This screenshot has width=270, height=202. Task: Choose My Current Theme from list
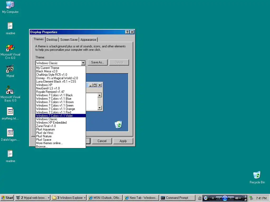[x=61, y=68]
